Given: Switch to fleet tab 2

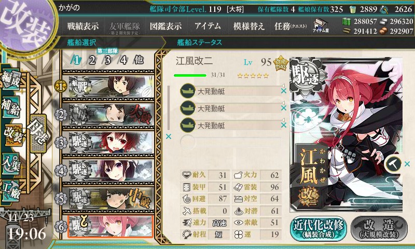Looking at the screenshot, I should 92,60.
